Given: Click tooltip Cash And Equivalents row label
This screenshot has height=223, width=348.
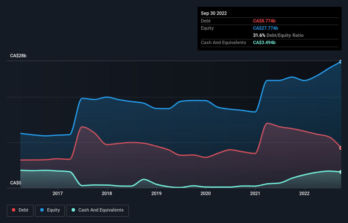Looking at the screenshot, I should tap(223, 42).
